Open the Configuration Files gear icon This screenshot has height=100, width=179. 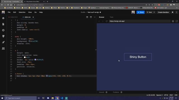point(3,30)
